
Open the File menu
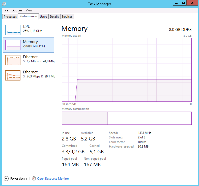pos(6,10)
